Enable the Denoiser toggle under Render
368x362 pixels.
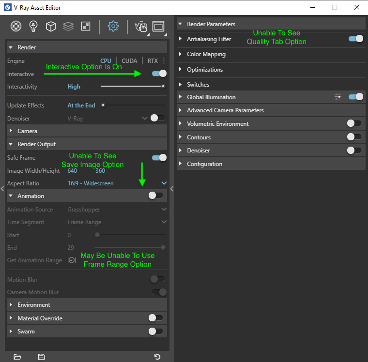click(x=157, y=118)
